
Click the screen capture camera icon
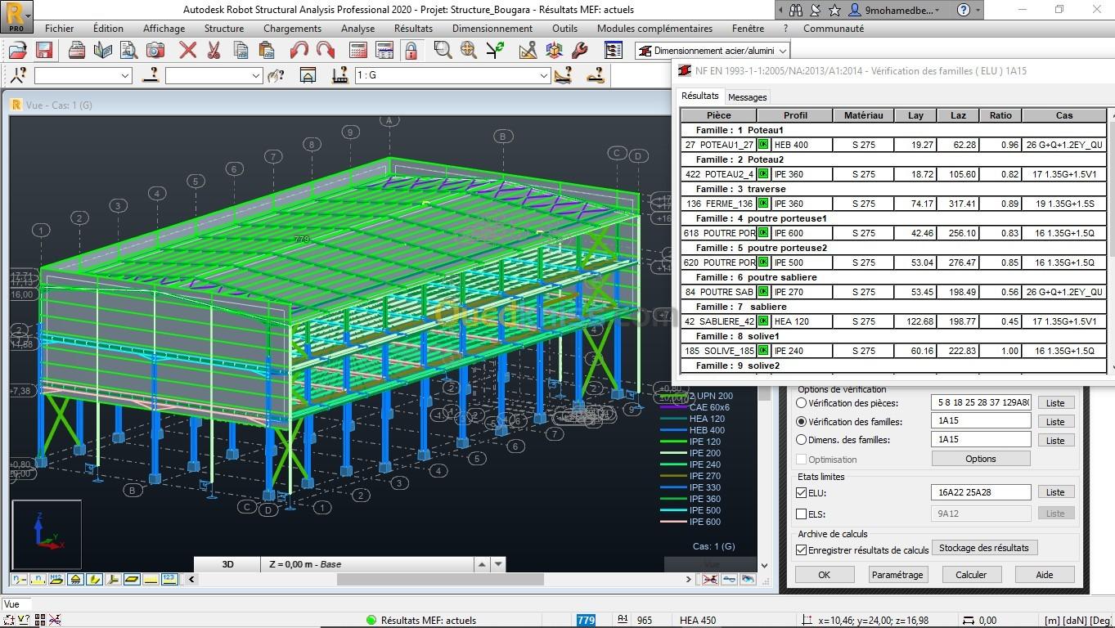point(155,50)
